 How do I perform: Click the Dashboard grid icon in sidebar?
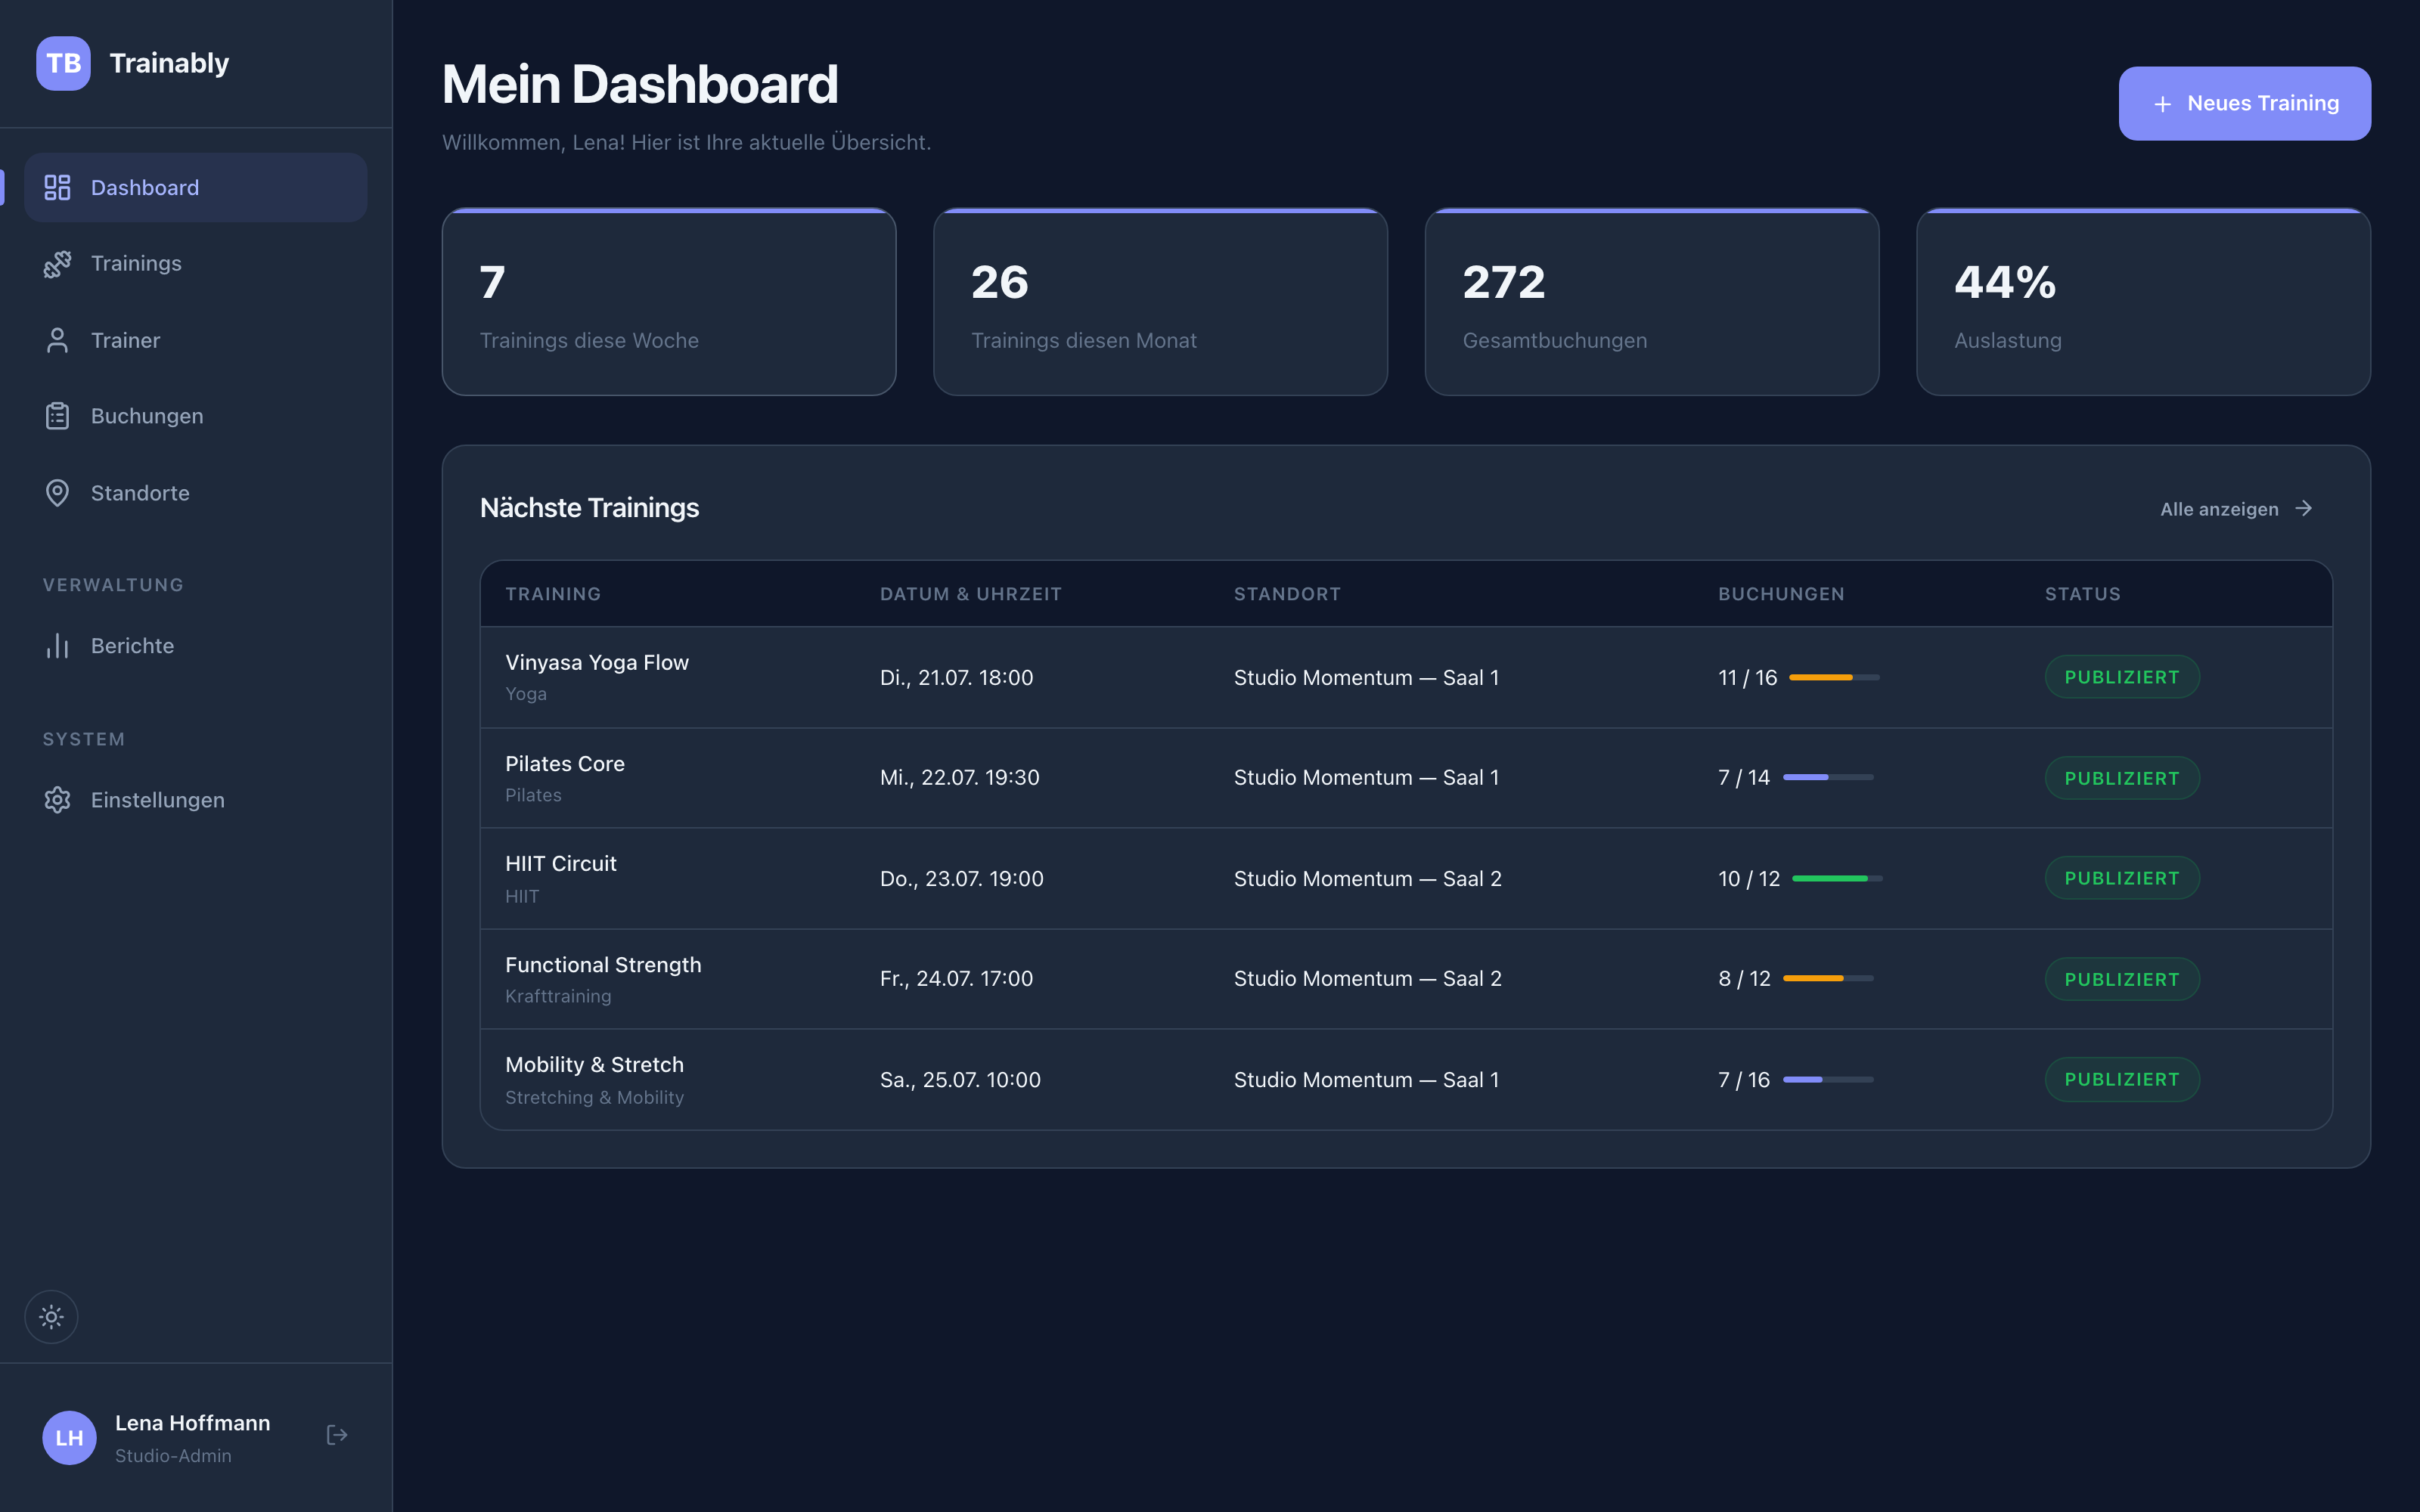pos(57,187)
